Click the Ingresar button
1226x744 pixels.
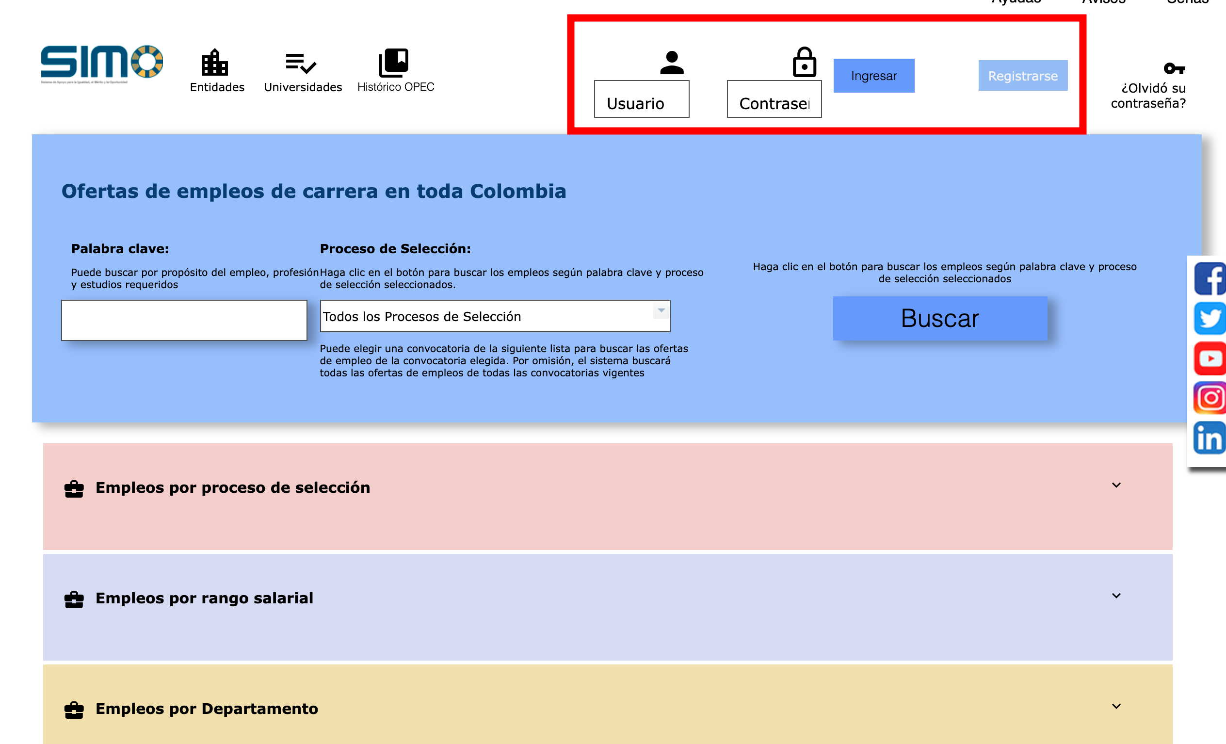(x=873, y=76)
